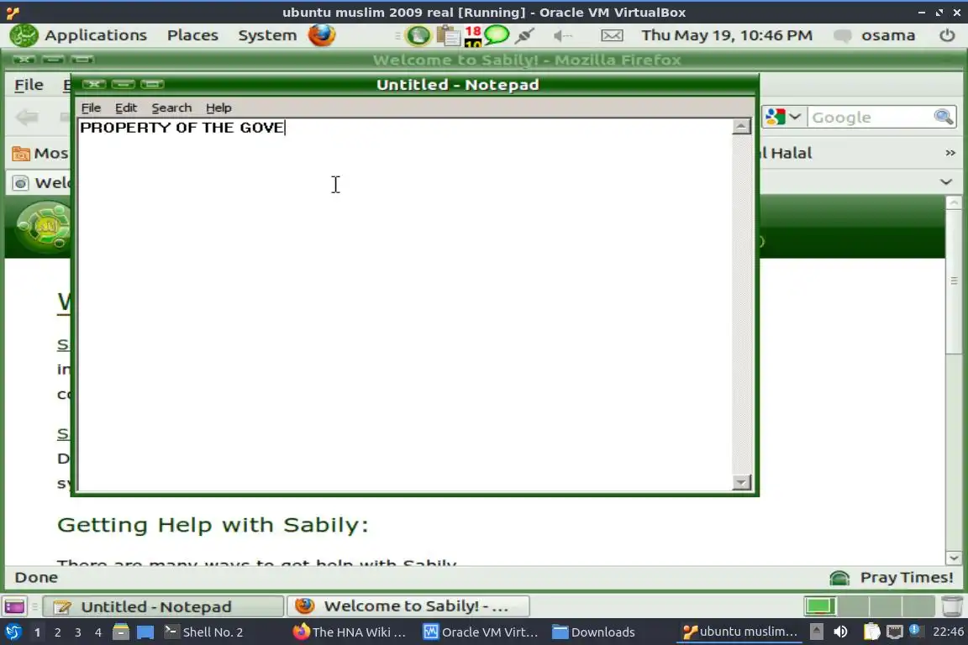Viewport: 968px width, 645px height.
Task: Click the mosque icon beside Pray Times
Action: [x=839, y=578]
